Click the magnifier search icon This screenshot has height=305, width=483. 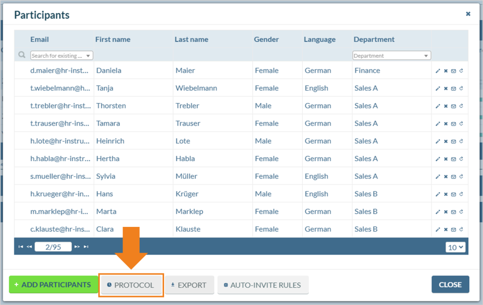22,55
